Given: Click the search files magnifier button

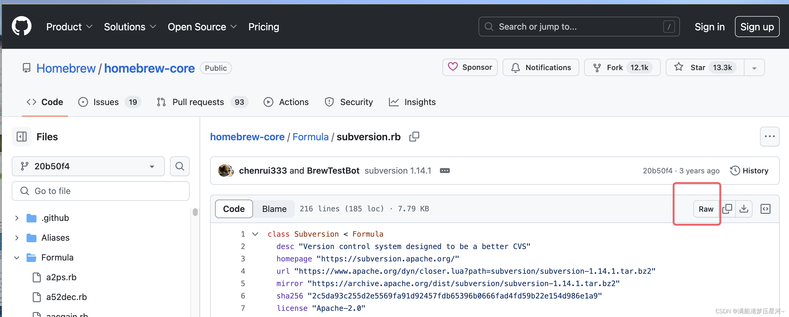Looking at the screenshot, I should pyautogui.click(x=179, y=166).
